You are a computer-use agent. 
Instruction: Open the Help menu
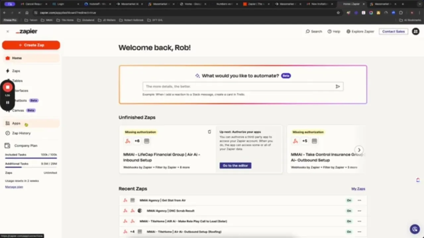(x=334, y=31)
